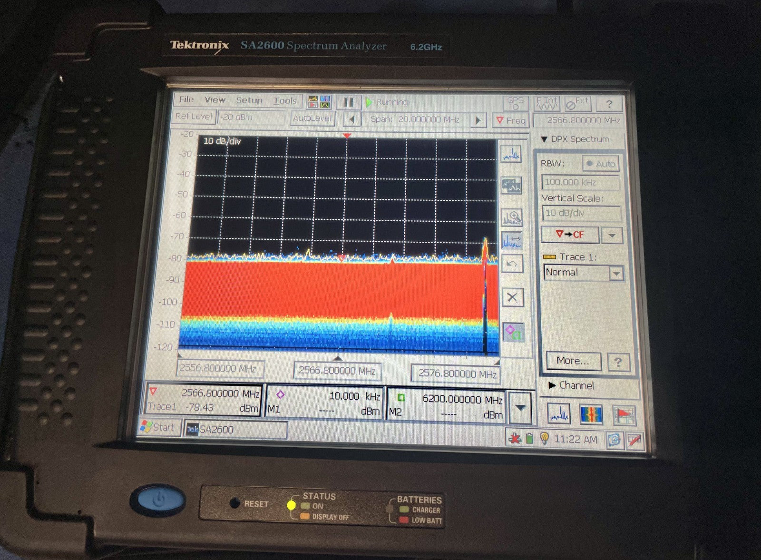Collapse the DPX Spectrum section
The height and width of the screenshot is (560, 761).
(544, 139)
